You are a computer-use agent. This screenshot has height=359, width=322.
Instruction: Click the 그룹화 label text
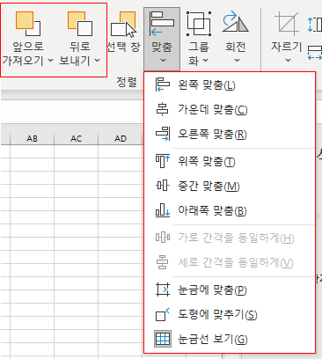(x=198, y=54)
